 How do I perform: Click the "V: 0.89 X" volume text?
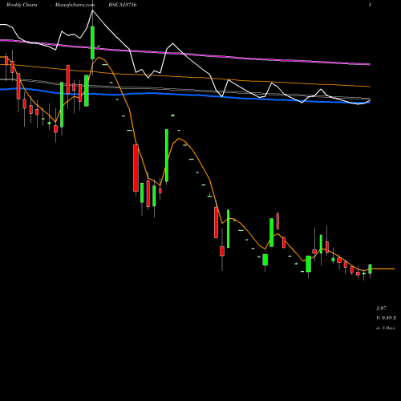click(x=386, y=318)
